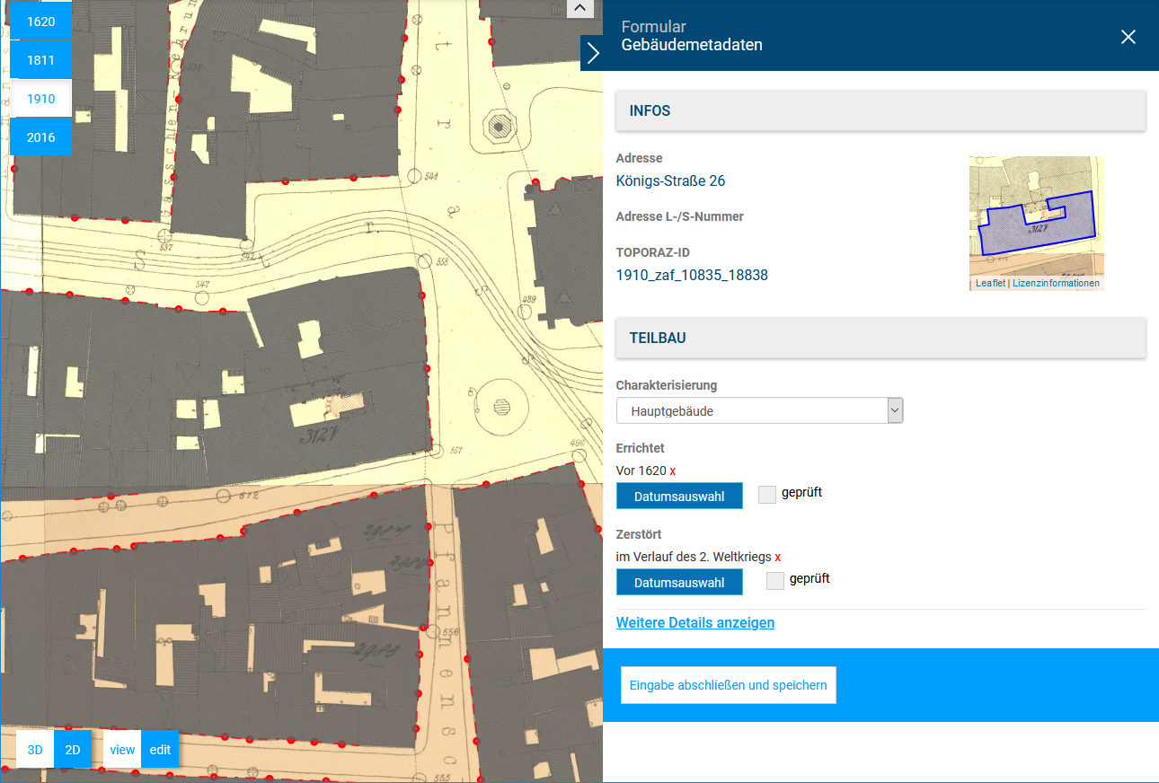Screen dimensions: 1159x783
Task: Collapse side panel with chevron arrow
Action: click(x=592, y=53)
